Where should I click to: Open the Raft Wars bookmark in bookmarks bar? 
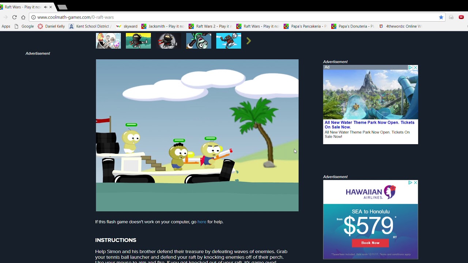257,26
